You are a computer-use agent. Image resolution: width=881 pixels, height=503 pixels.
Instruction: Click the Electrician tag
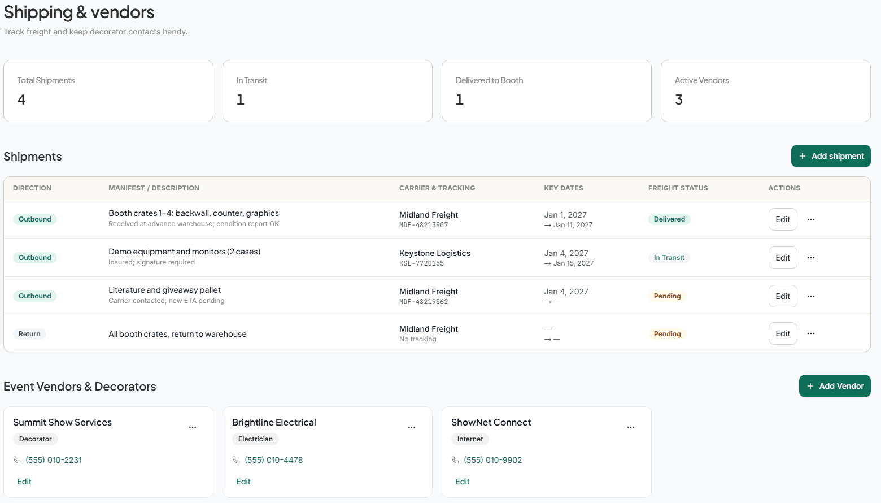pyautogui.click(x=255, y=439)
